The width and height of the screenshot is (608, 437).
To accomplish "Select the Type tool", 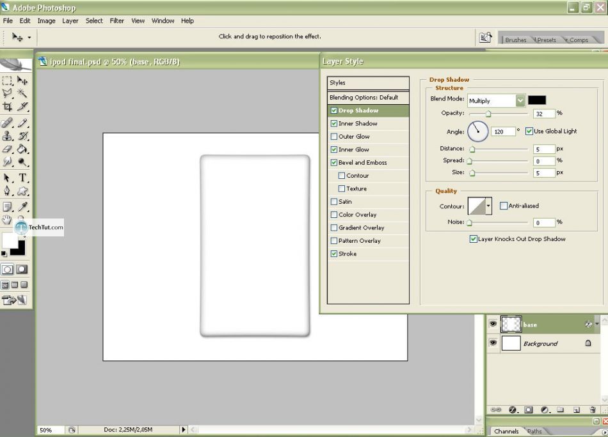I will pos(22,178).
